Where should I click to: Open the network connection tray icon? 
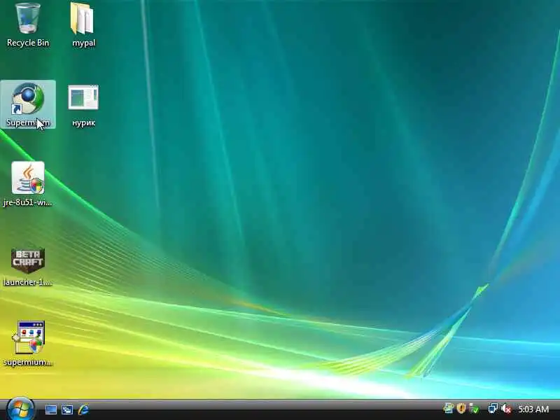click(x=493, y=408)
